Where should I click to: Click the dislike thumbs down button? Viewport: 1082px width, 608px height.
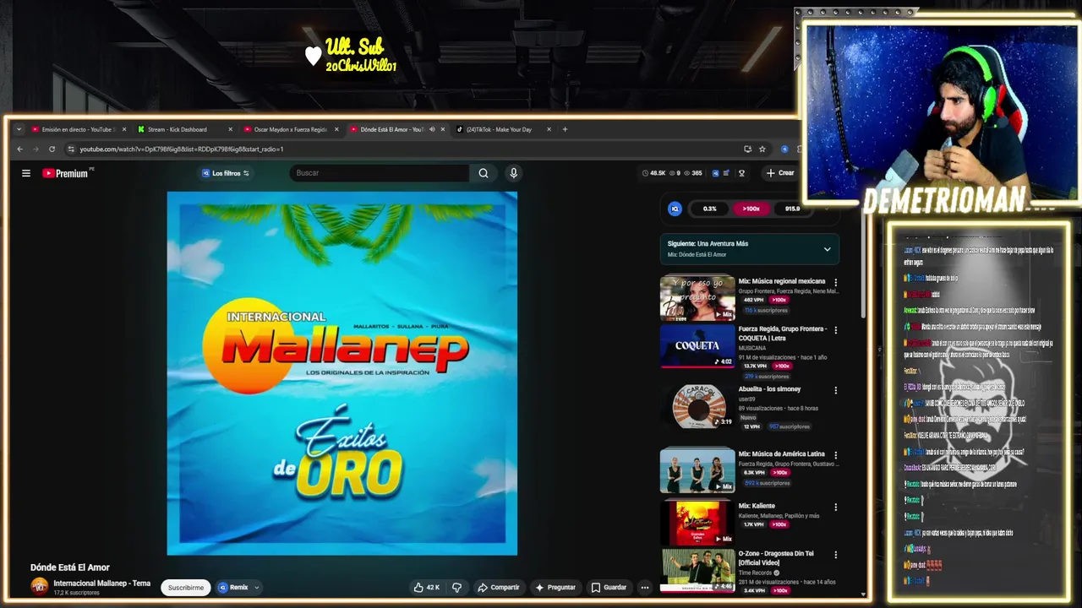[x=456, y=587]
